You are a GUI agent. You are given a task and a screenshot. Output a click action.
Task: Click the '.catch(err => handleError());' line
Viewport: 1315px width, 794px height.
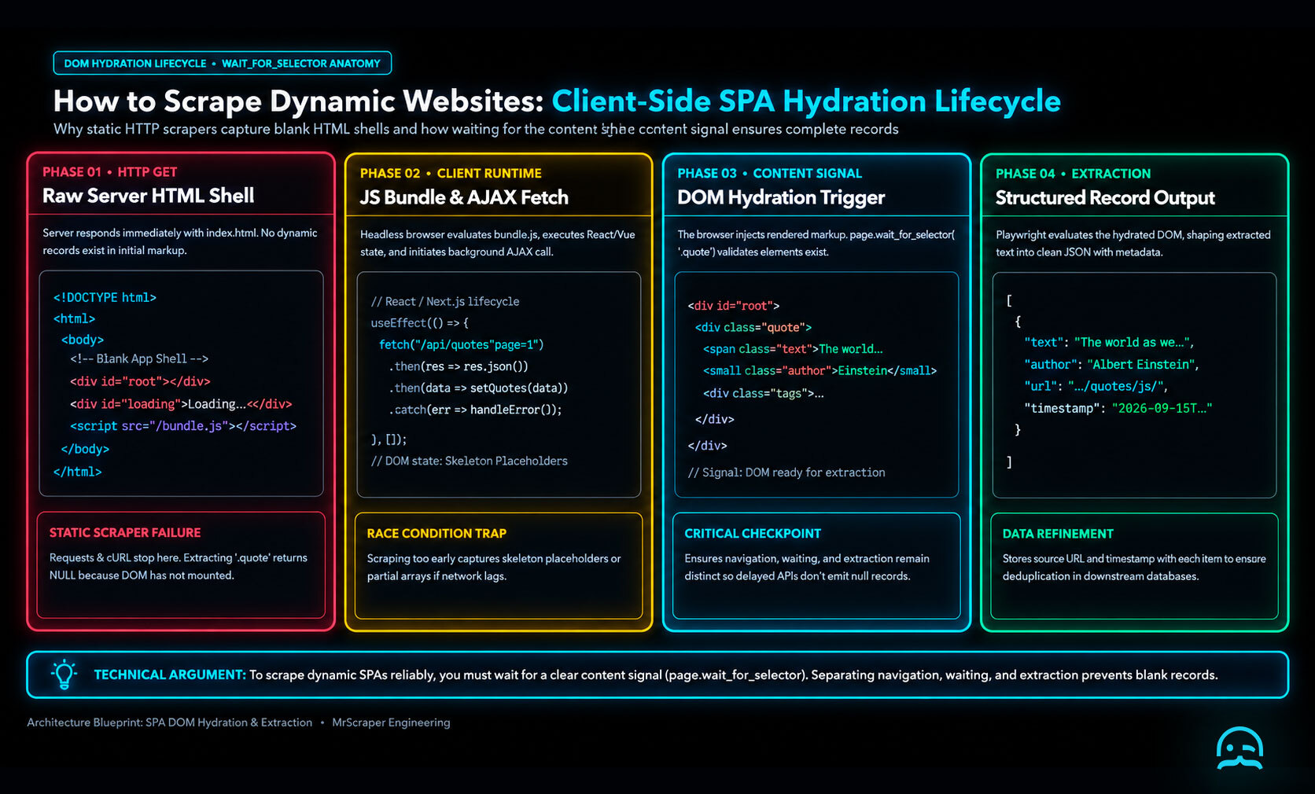click(474, 410)
